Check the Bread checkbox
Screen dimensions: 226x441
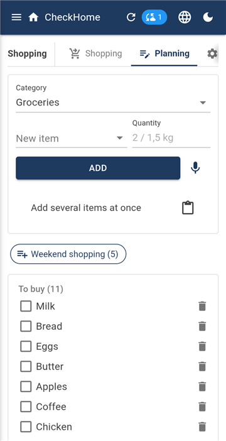[26, 326]
